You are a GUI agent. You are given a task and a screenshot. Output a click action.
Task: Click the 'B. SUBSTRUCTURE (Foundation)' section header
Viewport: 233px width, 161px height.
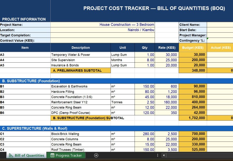[116, 81]
